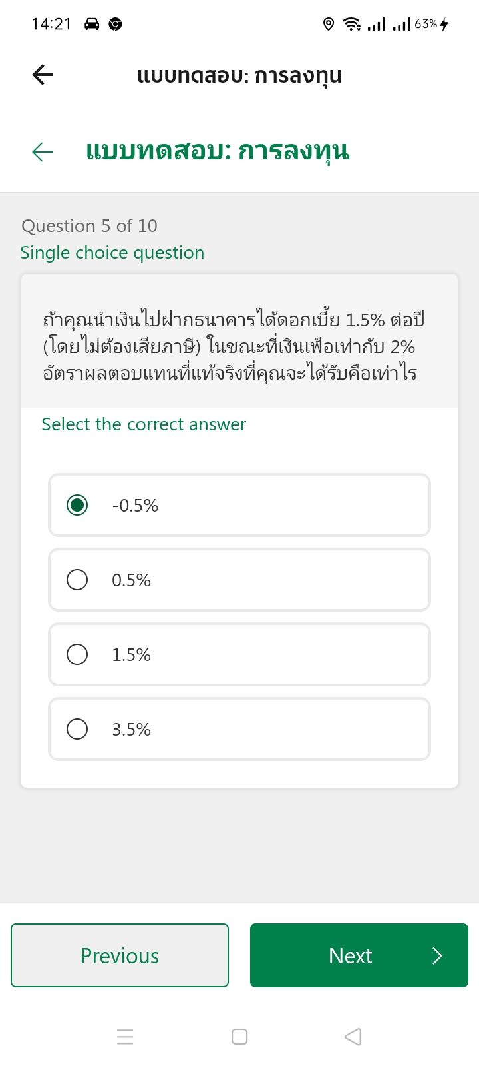Tap the location pin status icon
This screenshot has width=479, height=1066.
click(x=329, y=25)
